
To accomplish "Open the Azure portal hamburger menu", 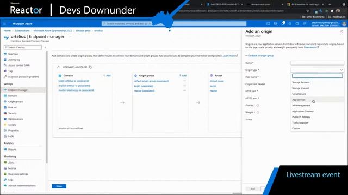I will 4,24.
